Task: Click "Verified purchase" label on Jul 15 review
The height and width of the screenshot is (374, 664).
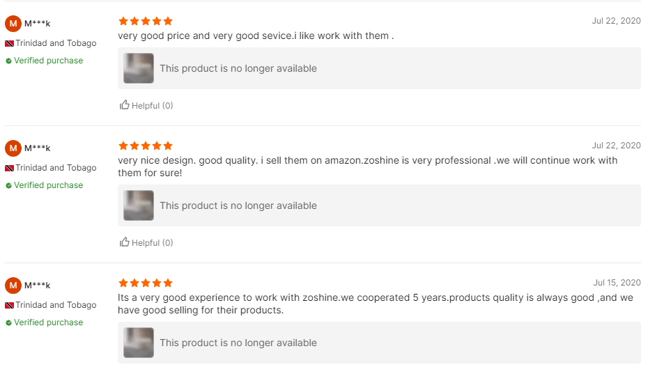Action: [48, 322]
